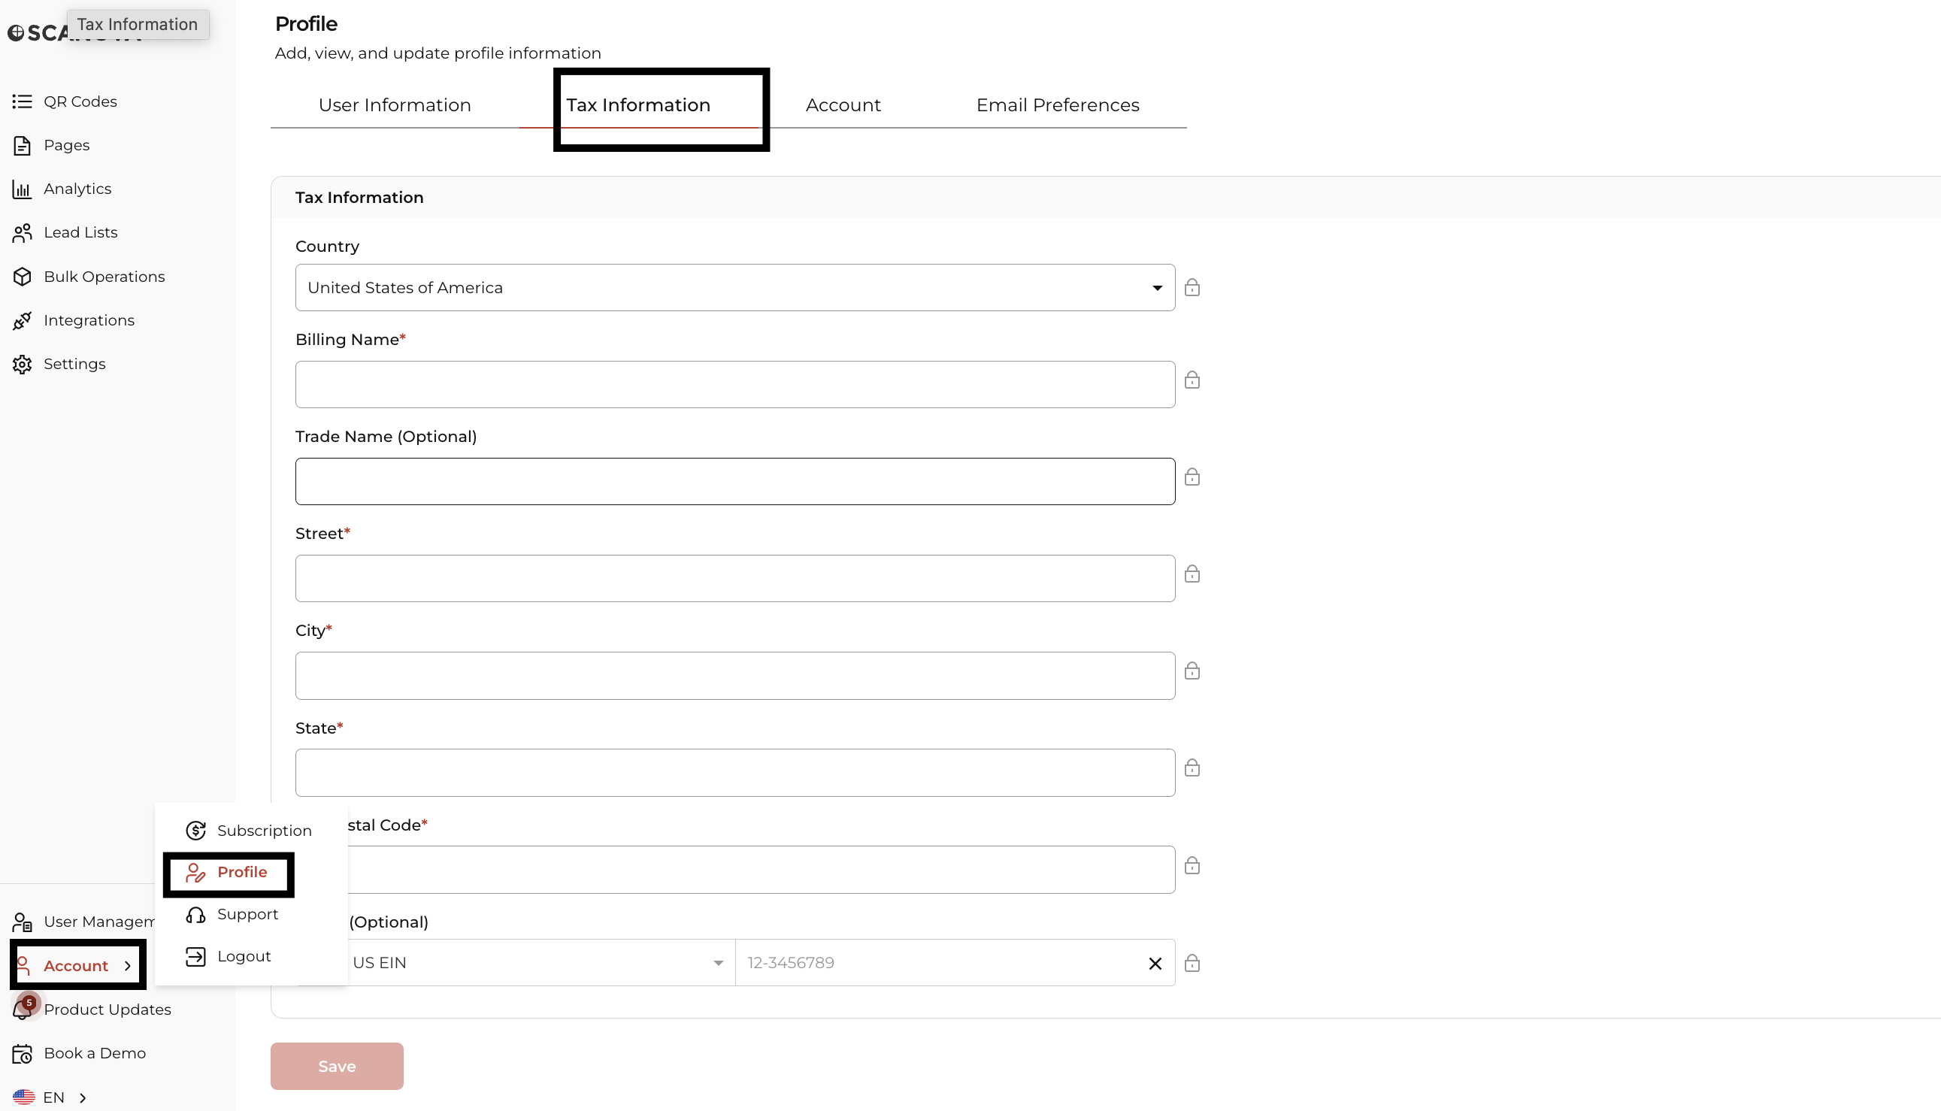
Task: Click the Save button
Action: click(337, 1066)
